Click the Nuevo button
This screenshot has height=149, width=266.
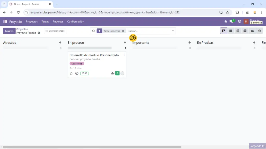click(9, 31)
